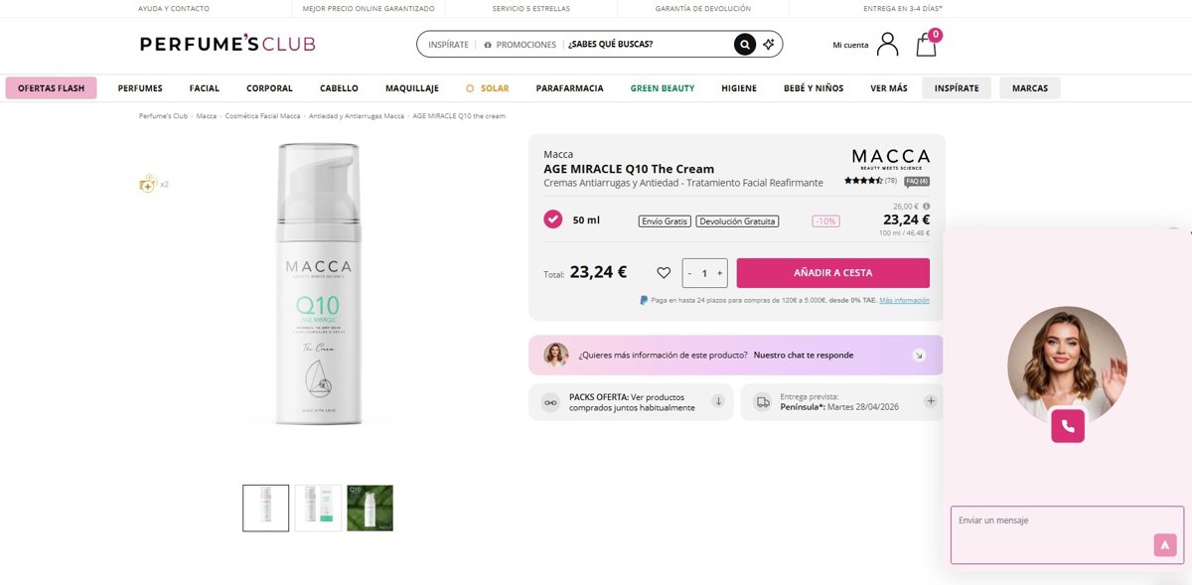Add product to wishlist with heart icon
Viewport: 1192px width, 585px height.
664,273
